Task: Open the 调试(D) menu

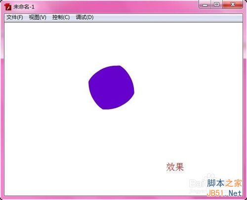Action: point(84,17)
